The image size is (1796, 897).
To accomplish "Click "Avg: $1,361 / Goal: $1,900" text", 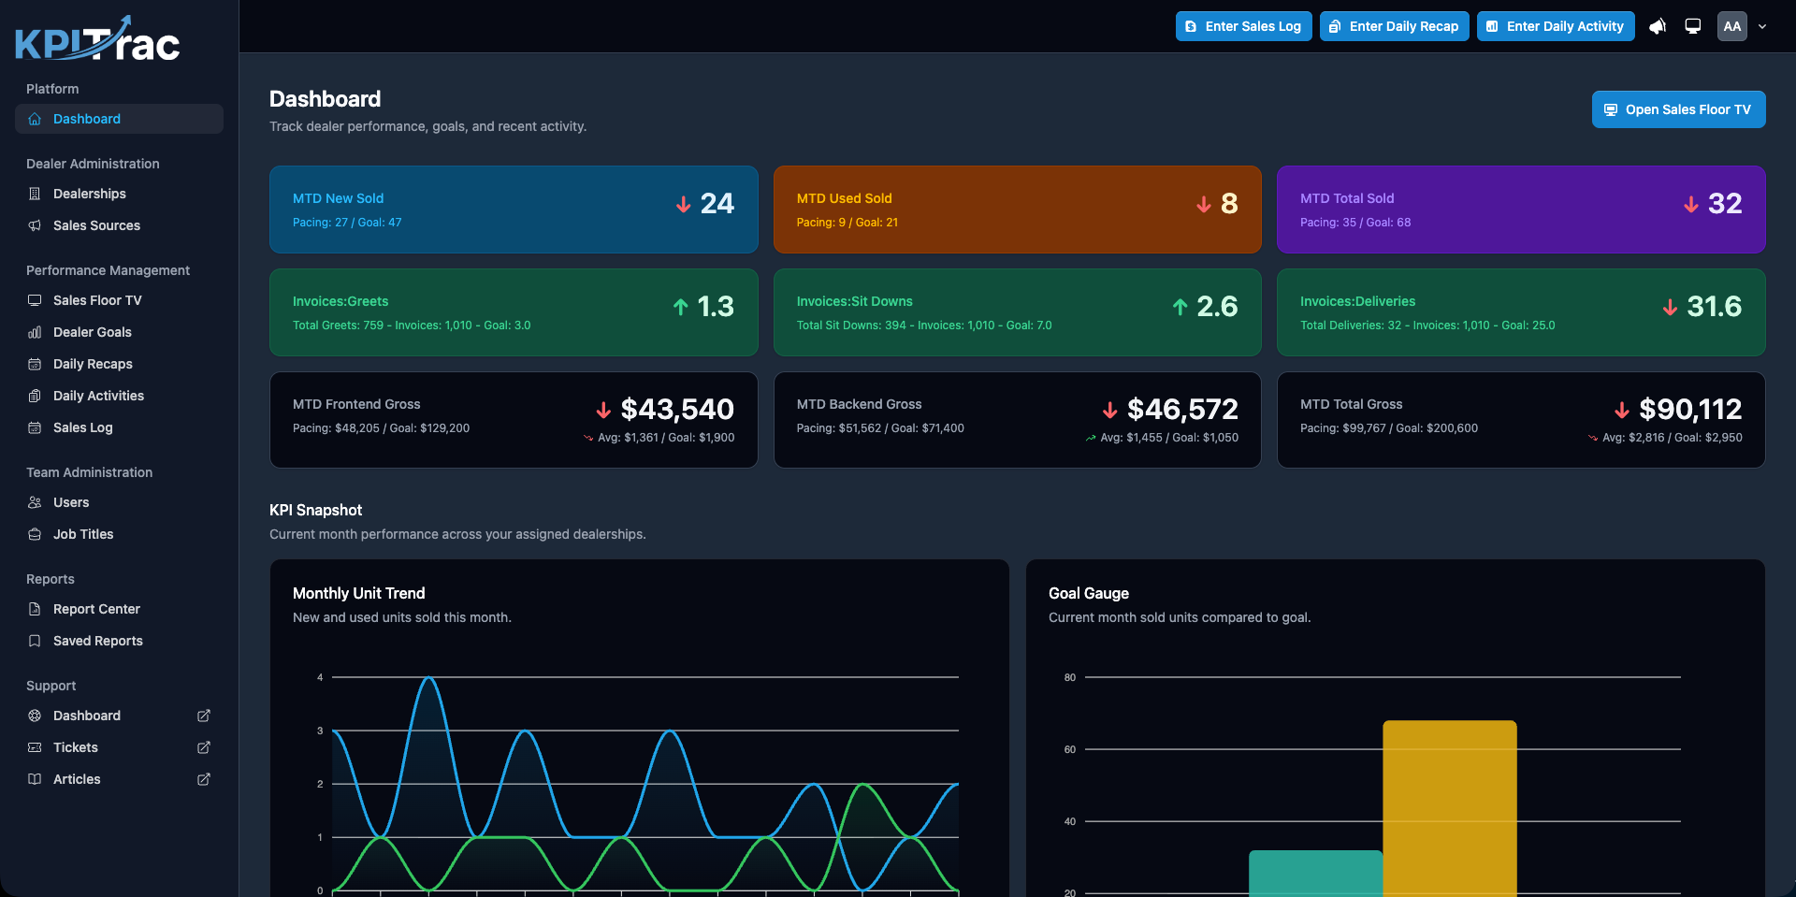I will pos(666,438).
